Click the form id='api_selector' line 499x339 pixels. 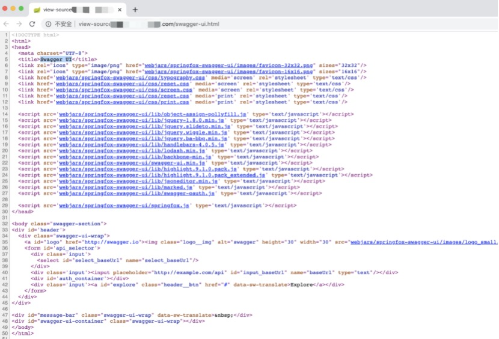[x=63, y=248]
